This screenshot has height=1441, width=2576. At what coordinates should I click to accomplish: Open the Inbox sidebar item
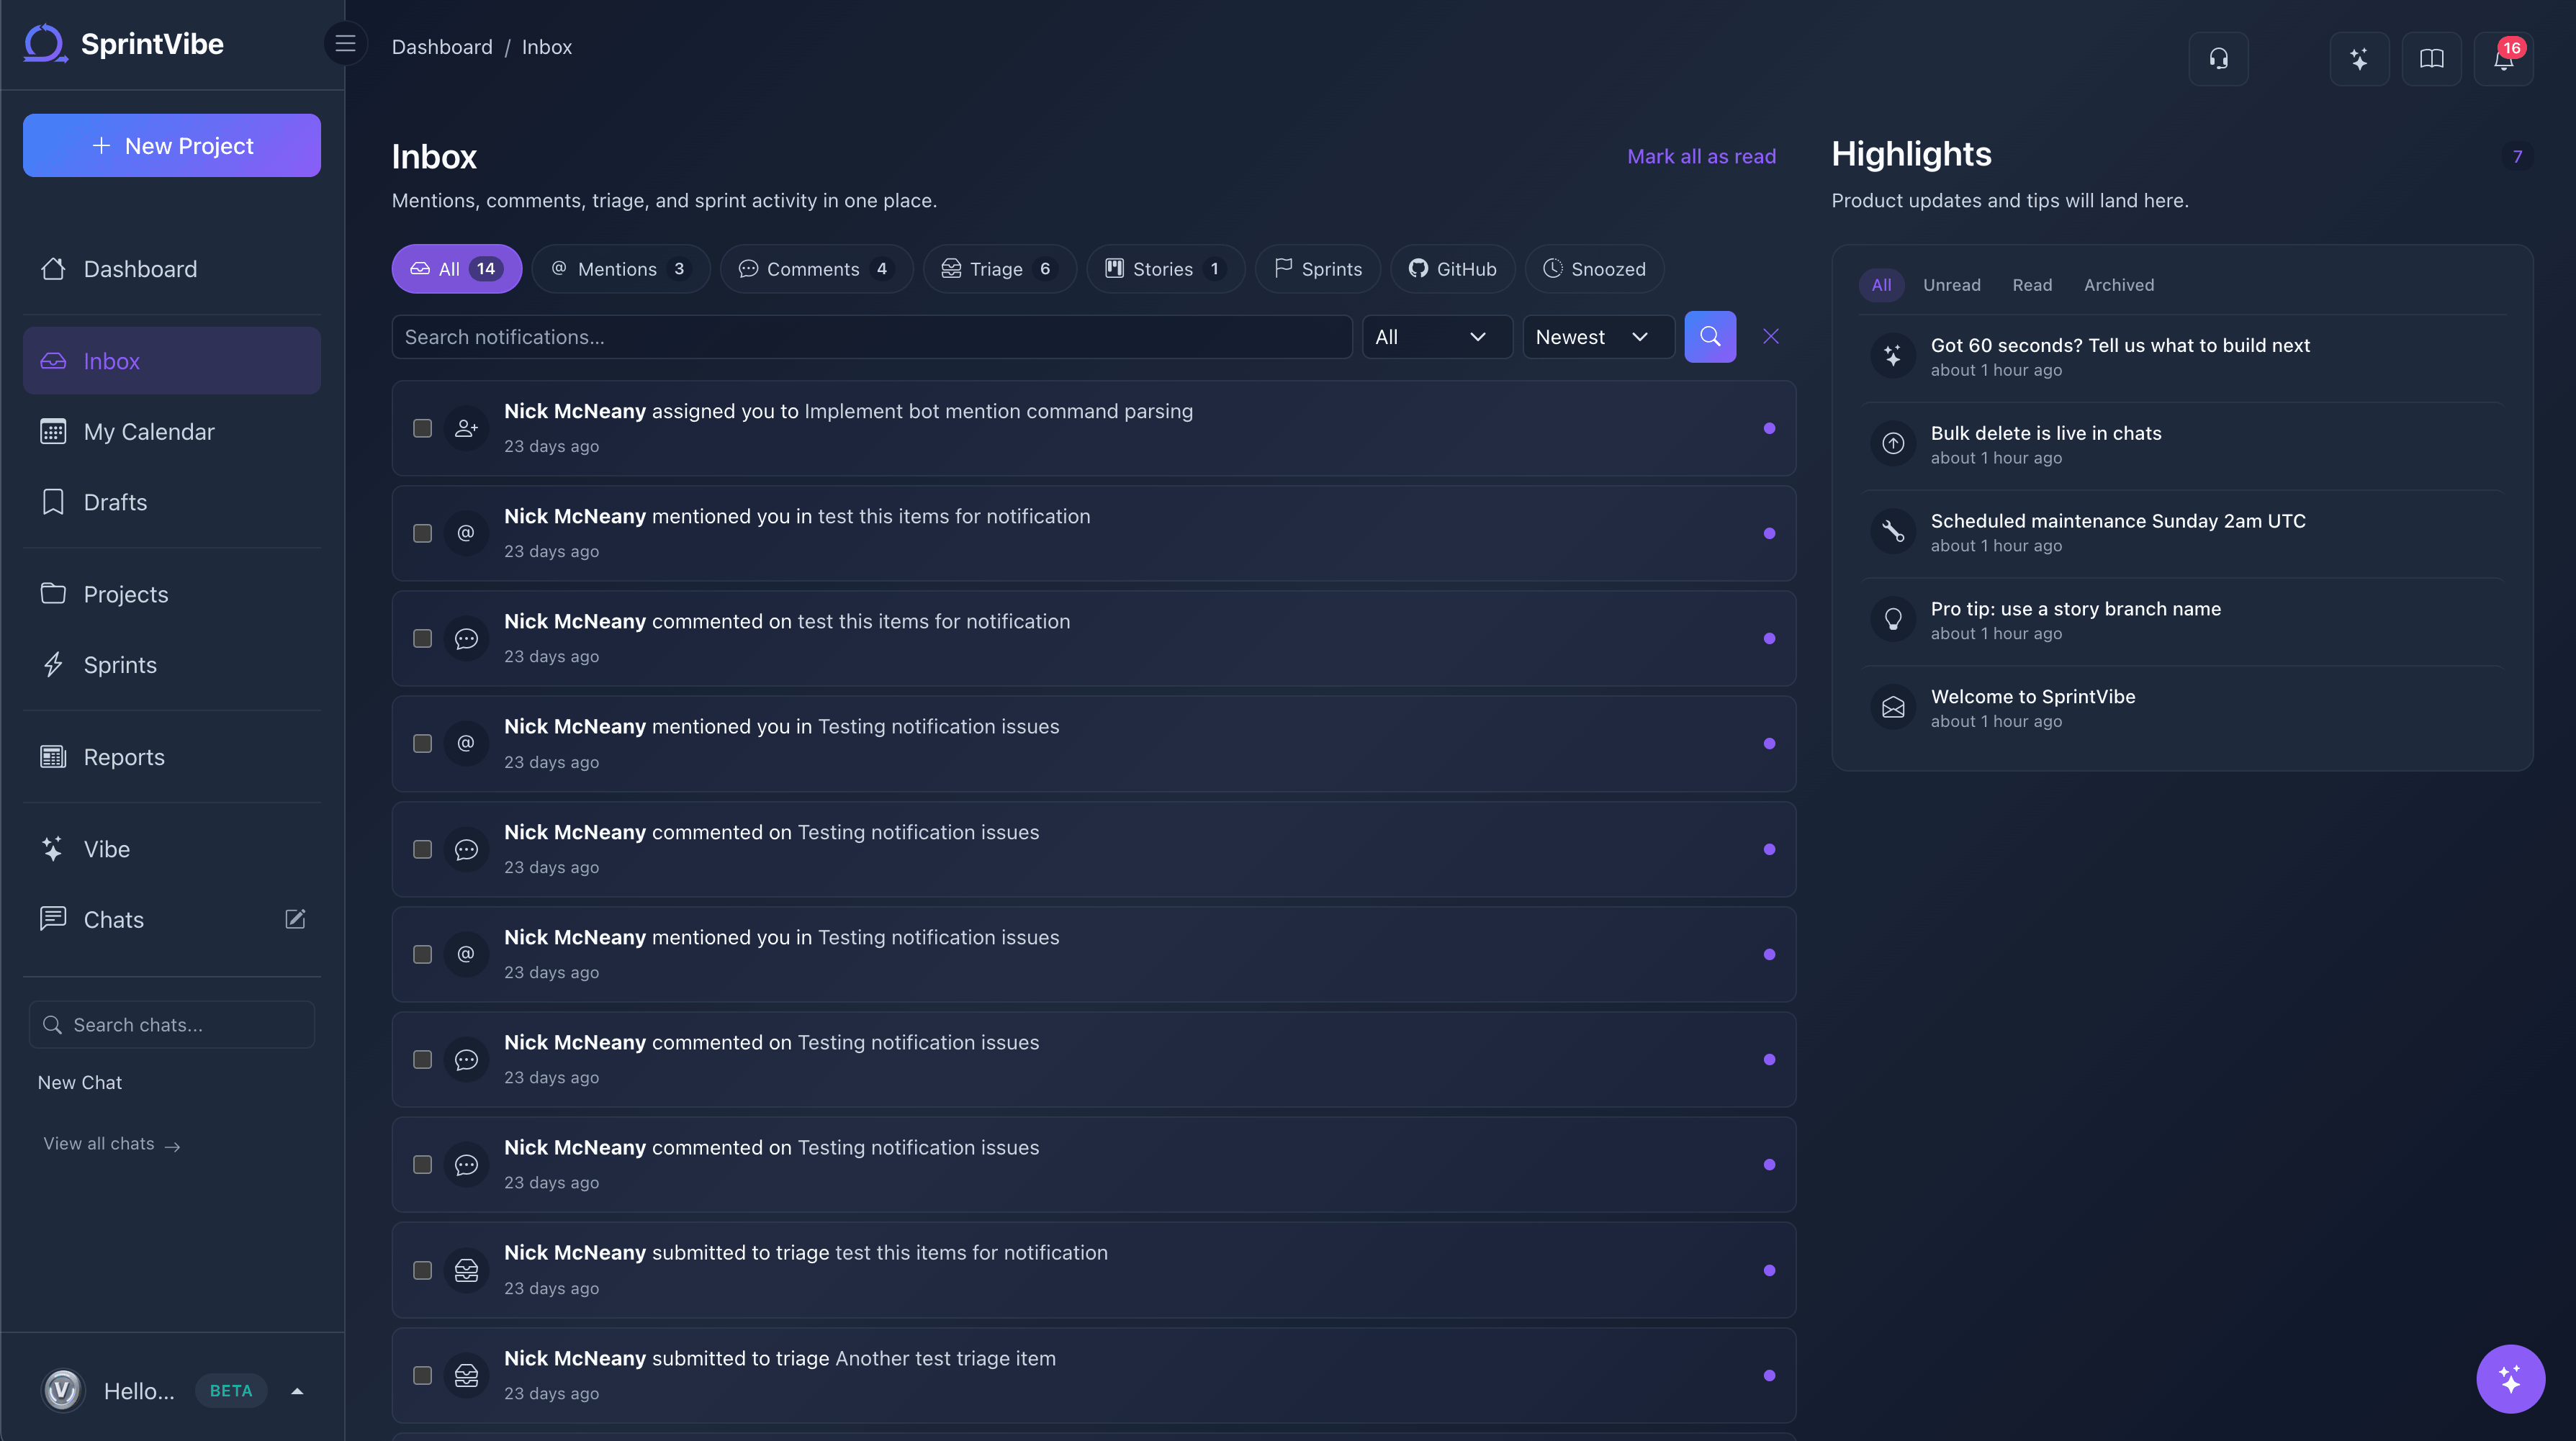pyautogui.click(x=172, y=361)
